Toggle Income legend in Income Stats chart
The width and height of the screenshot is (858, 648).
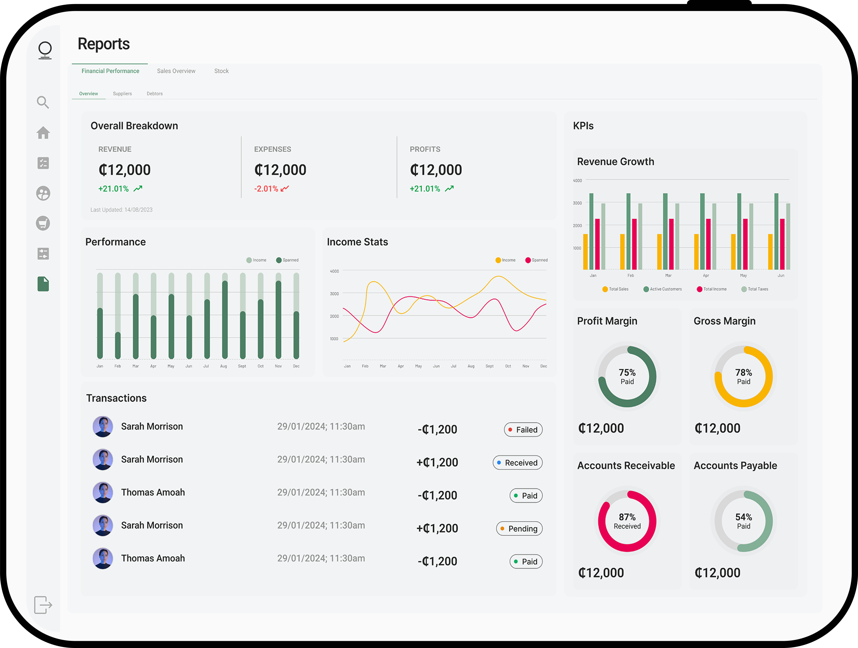tap(506, 260)
